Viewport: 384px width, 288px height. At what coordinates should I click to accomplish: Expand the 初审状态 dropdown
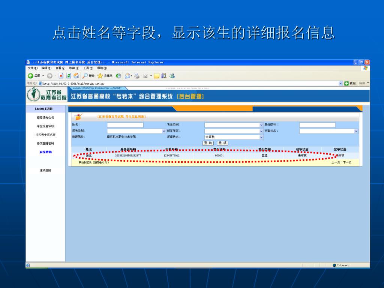tap(356, 131)
